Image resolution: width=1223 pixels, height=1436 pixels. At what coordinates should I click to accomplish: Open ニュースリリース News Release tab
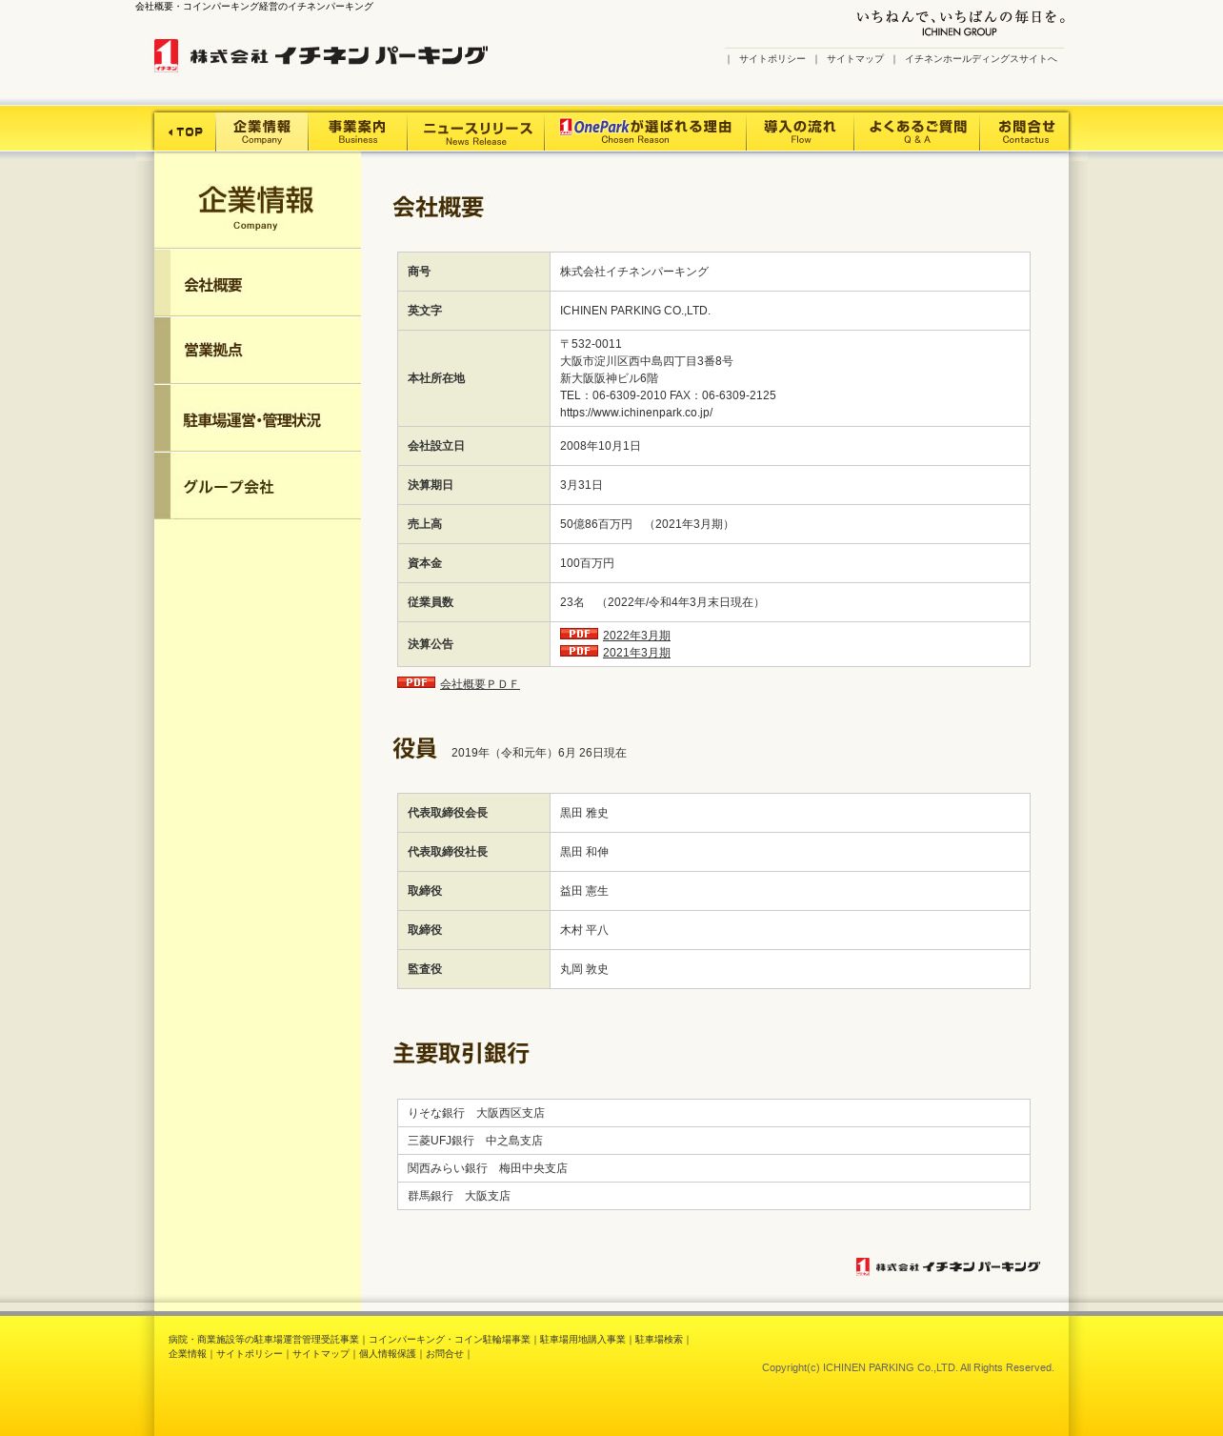click(476, 131)
